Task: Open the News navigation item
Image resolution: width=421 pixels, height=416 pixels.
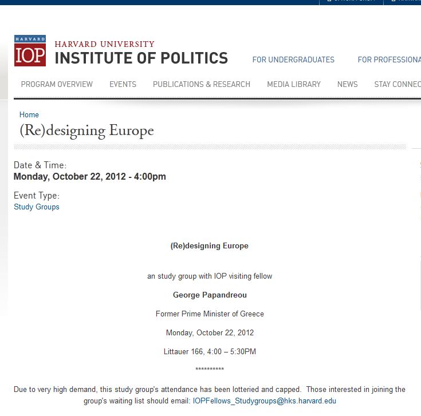Action: point(347,84)
